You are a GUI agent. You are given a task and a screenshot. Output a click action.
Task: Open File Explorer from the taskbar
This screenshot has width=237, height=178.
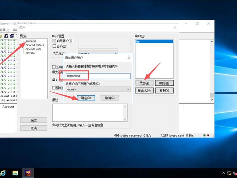coord(15,173)
